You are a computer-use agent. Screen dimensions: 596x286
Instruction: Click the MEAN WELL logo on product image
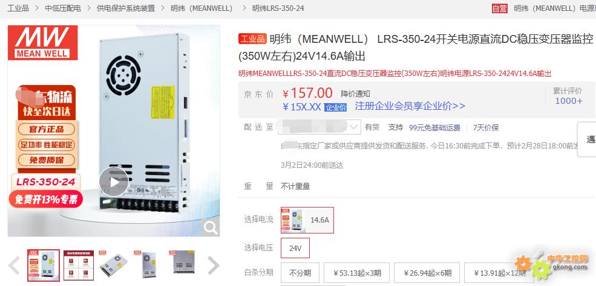pos(42,42)
